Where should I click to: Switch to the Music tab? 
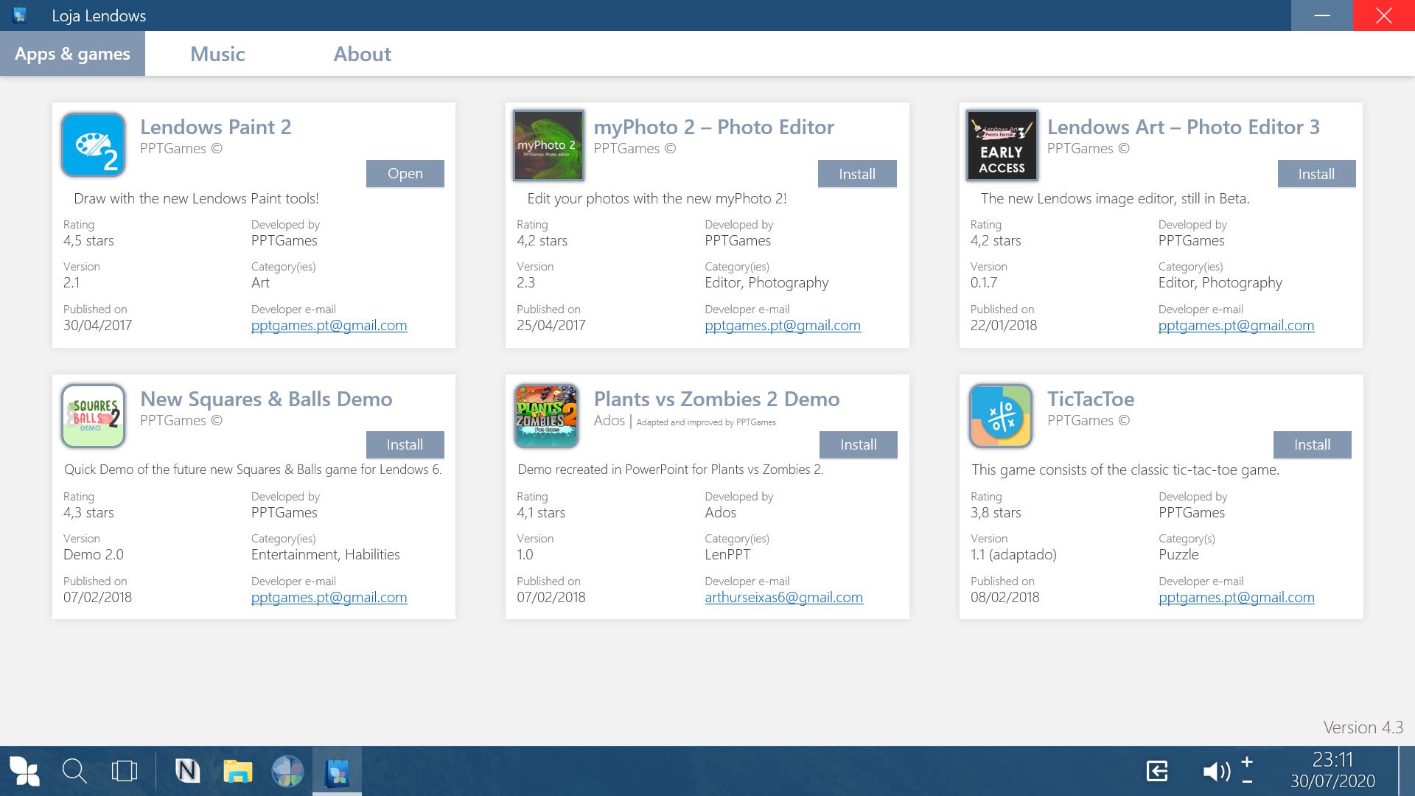click(217, 54)
